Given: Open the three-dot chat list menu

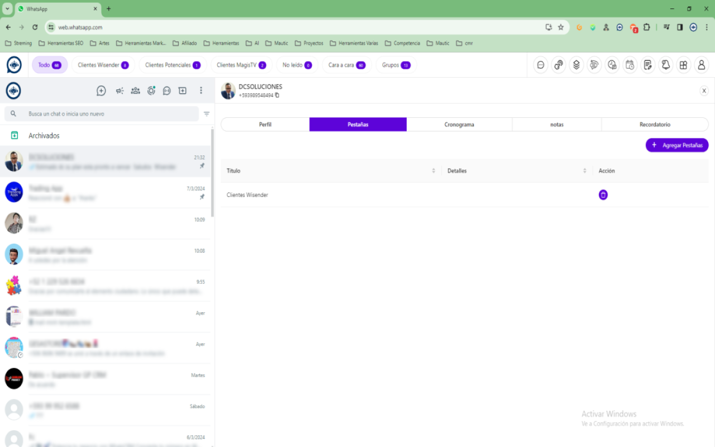Looking at the screenshot, I should click(x=201, y=91).
